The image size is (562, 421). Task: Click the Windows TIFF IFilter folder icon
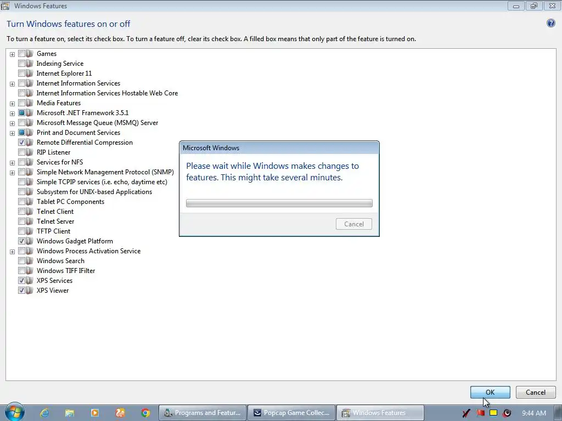(30, 271)
